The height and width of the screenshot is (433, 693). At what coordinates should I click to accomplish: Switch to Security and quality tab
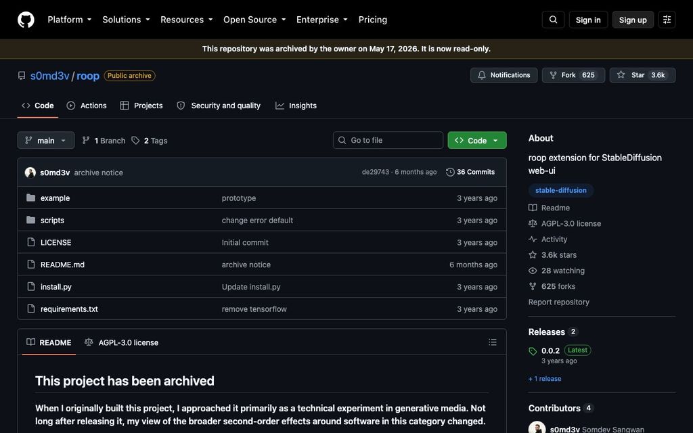tap(219, 106)
